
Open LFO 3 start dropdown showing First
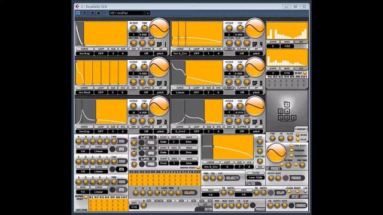click(x=163, y=163)
